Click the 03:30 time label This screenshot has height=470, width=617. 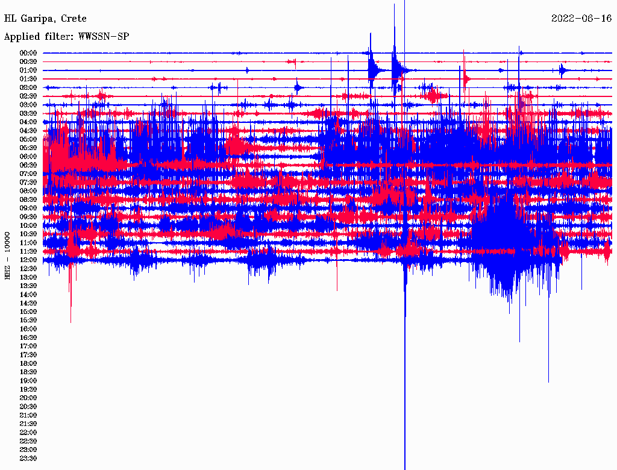[28, 113]
